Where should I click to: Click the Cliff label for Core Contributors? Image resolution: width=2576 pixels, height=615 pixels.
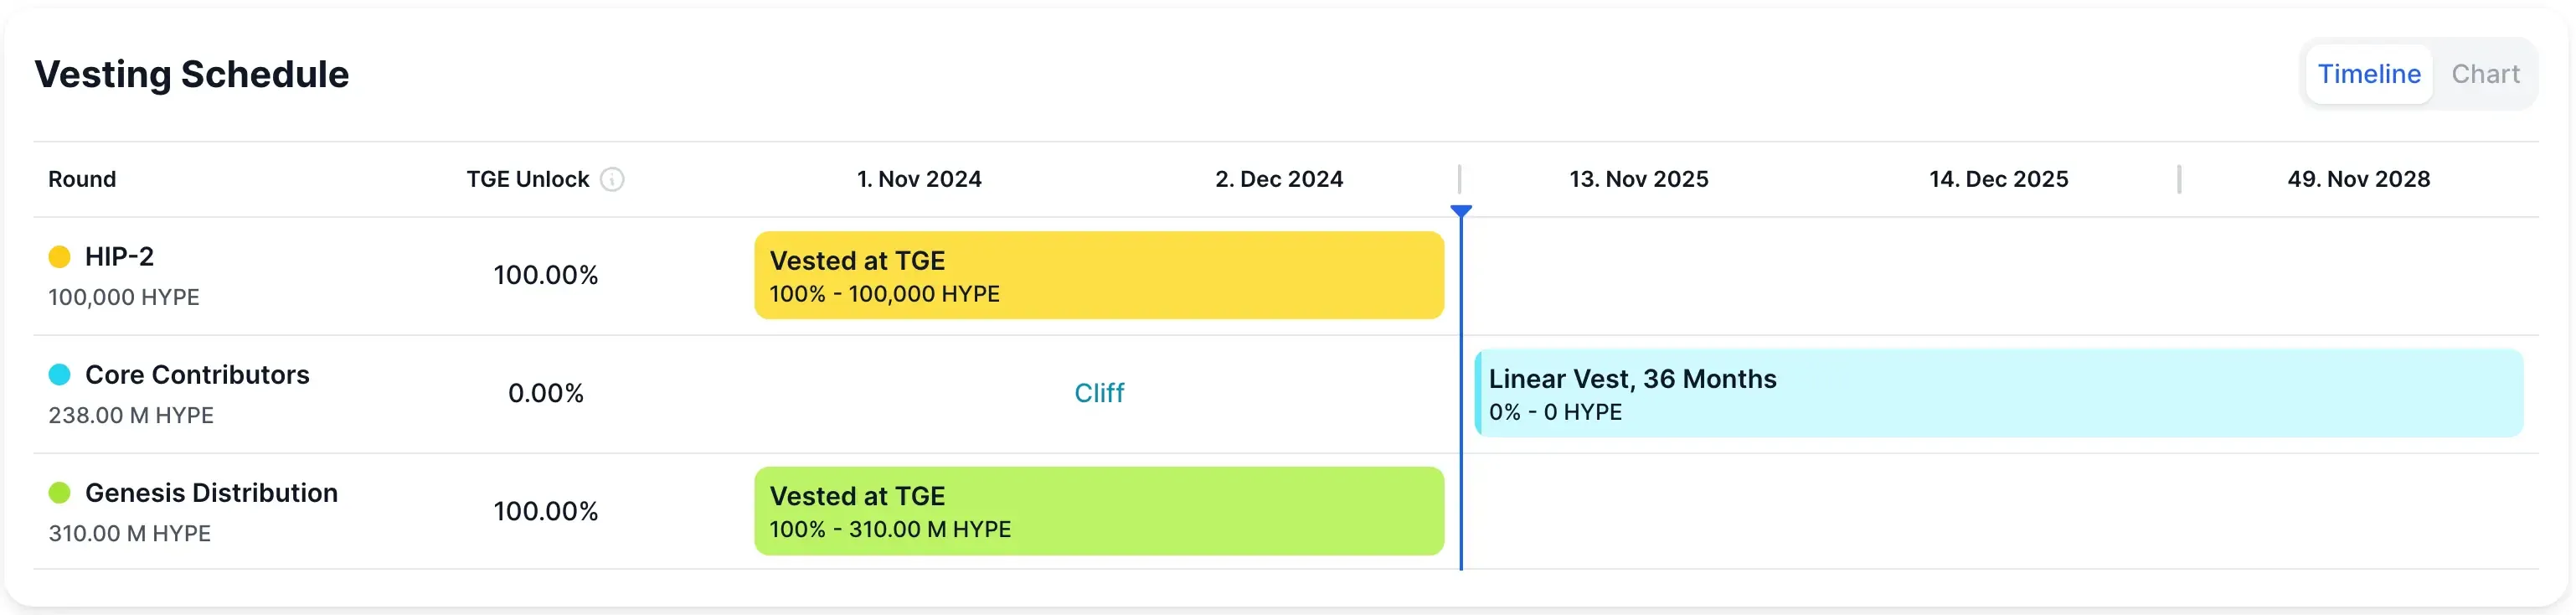1099,393
